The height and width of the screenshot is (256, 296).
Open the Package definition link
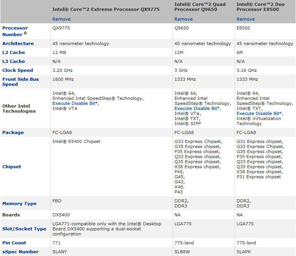(13, 132)
